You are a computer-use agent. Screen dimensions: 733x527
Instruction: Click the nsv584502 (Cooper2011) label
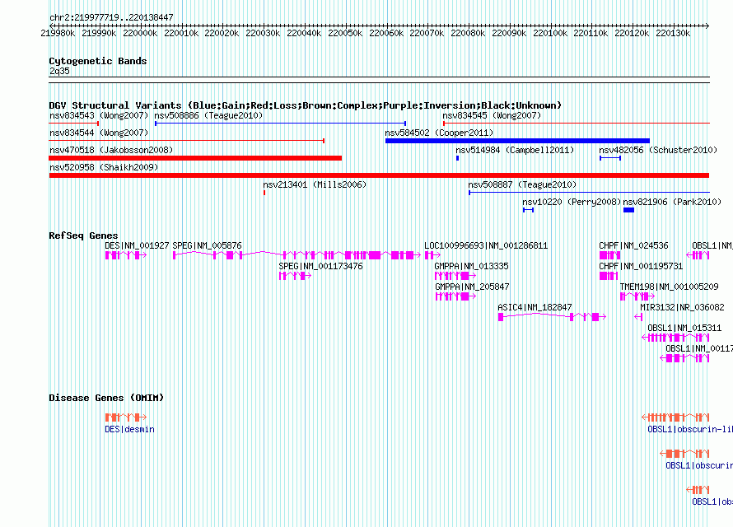coord(439,133)
